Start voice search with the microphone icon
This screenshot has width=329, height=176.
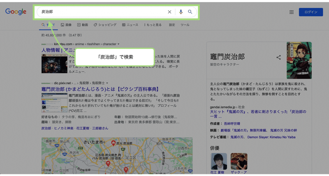[x=181, y=12]
